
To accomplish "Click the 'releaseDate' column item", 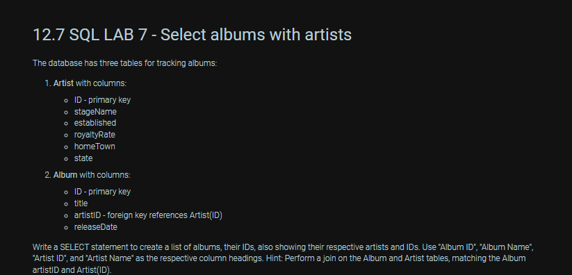I will pyautogui.click(x=96, y=227).
